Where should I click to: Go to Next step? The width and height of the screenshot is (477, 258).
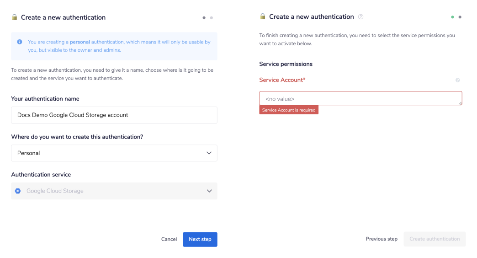pyautogui.click(x=200, y=239)
